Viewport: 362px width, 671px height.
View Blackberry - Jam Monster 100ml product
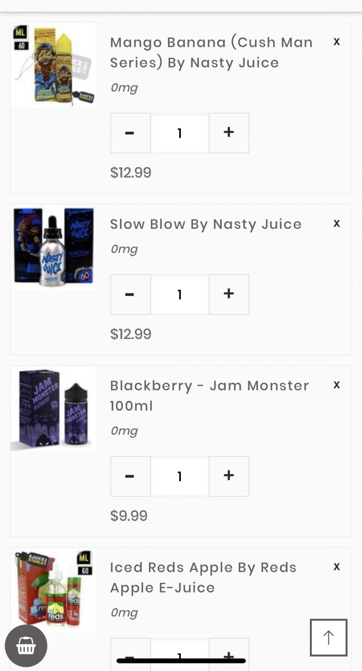[209, 395]
